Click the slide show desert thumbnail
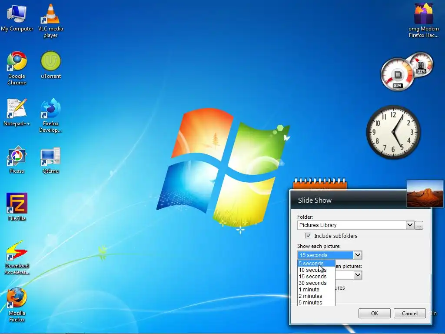Viewport: 445px width, 334px height. coord(425,194)
